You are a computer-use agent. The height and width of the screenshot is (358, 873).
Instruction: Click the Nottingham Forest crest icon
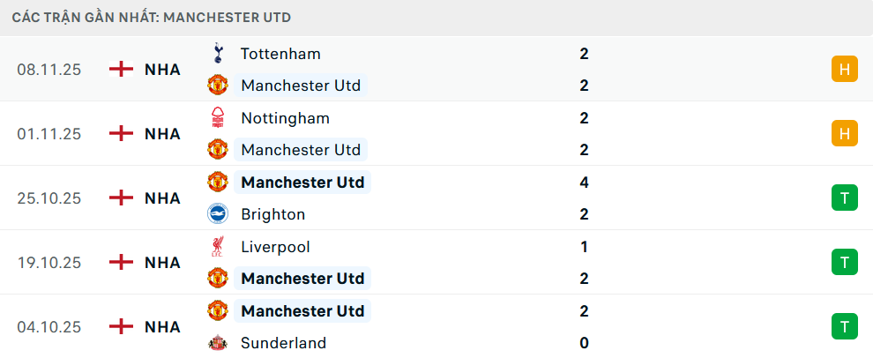click(217, 118)
